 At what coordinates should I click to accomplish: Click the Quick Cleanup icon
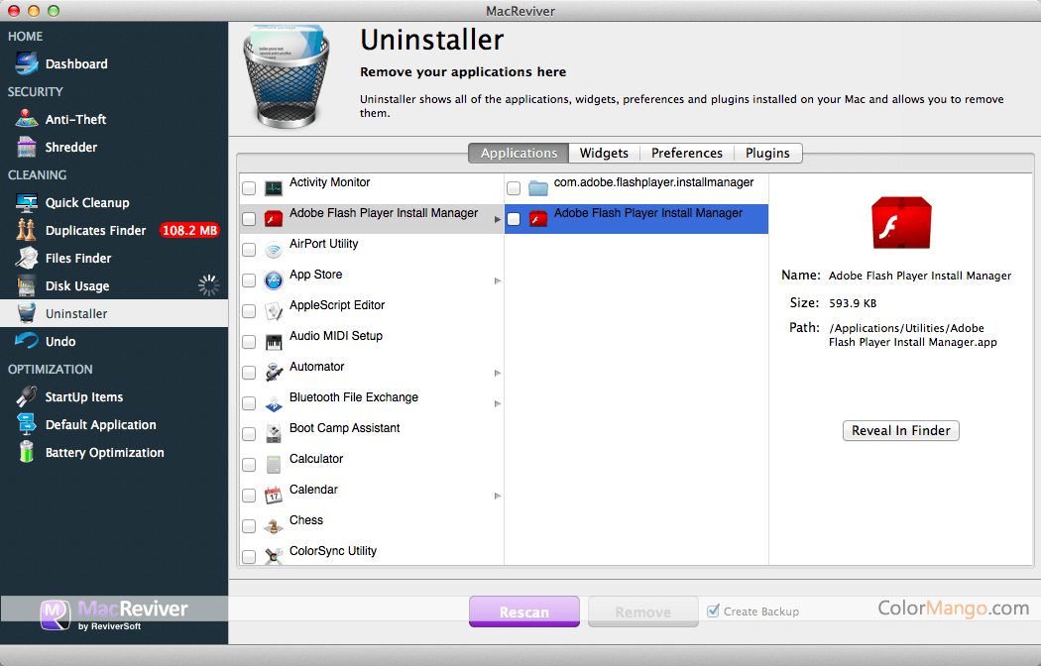coord(27,203)
